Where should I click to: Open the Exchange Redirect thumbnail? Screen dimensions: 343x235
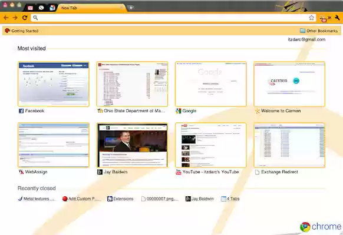[289, 145]
